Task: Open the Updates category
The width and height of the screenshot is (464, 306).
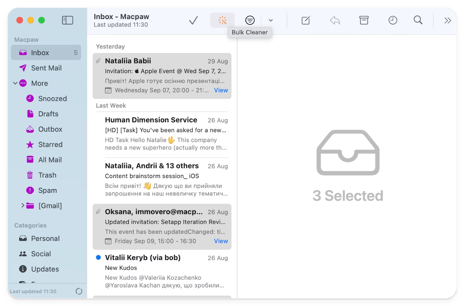Action: pos(46,269)
